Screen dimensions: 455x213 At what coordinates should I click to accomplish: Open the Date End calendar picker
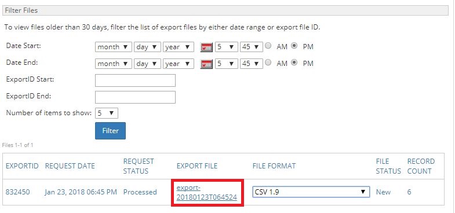coord(206,64)
